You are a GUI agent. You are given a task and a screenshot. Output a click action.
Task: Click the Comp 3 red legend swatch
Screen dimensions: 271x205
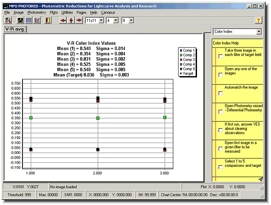click(x=181, y=60)
